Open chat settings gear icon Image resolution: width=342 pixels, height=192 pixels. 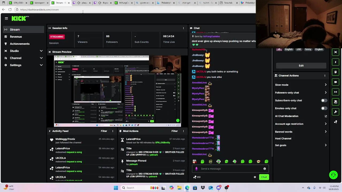tap(255, 177)
